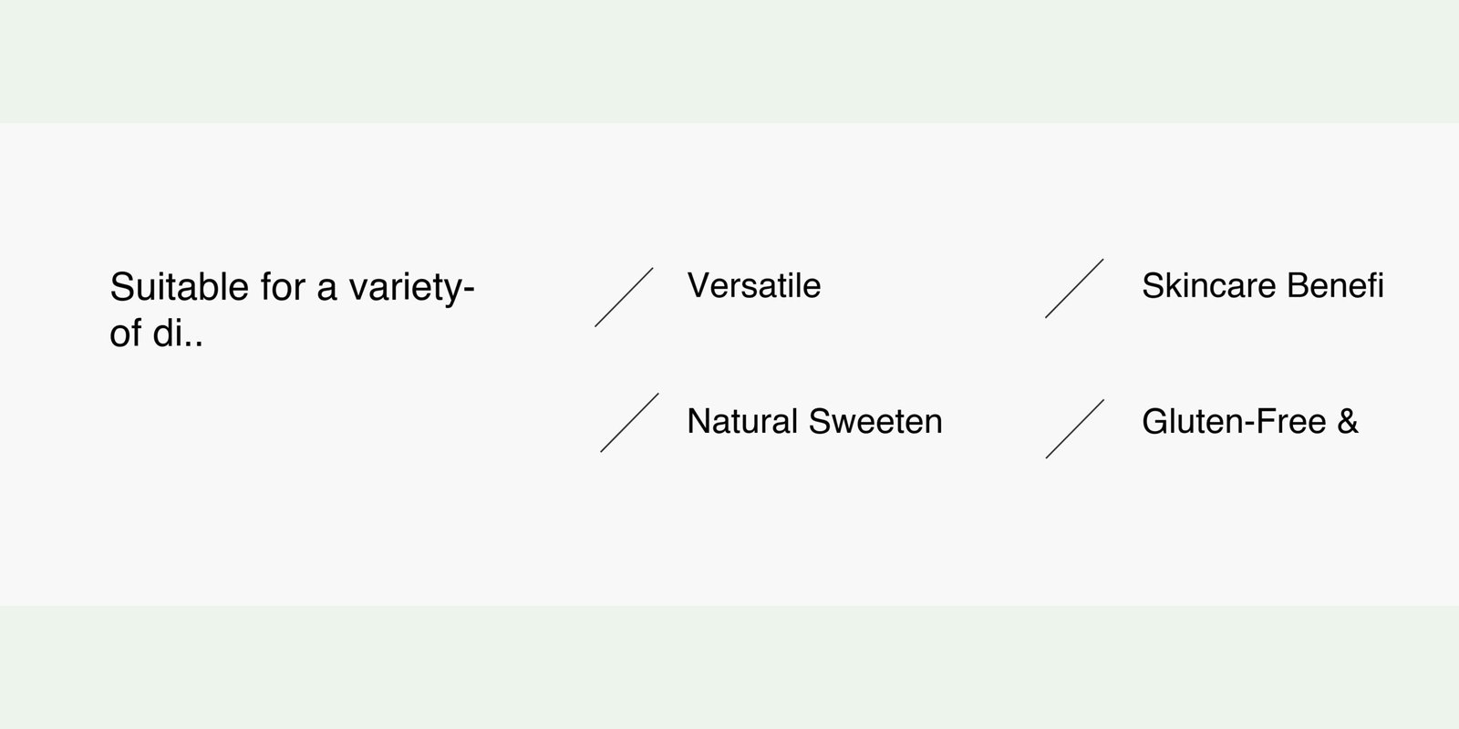Click the word 'Natural' in the label
1459x729 pixels.
point(742,422)
